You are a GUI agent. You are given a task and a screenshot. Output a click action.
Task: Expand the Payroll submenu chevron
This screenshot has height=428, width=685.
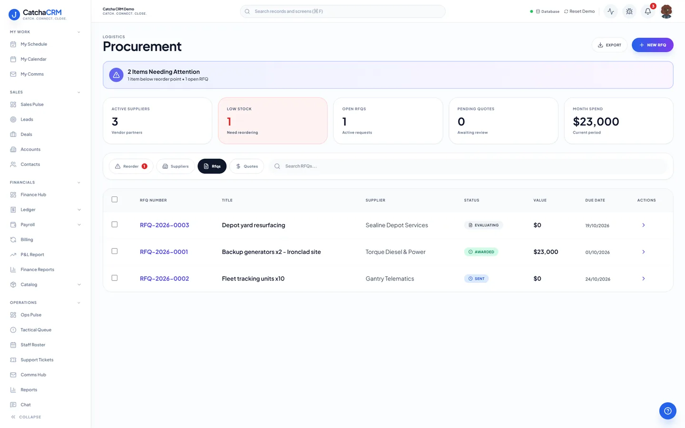79,225
